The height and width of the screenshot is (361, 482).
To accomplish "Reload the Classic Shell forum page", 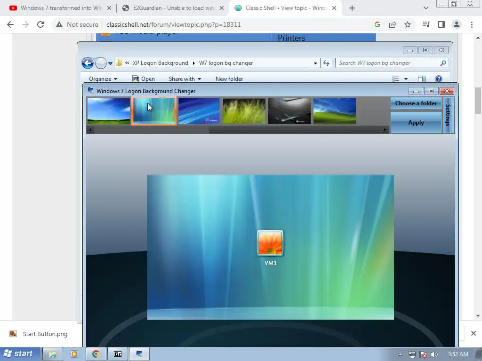I will click(40, 24).
